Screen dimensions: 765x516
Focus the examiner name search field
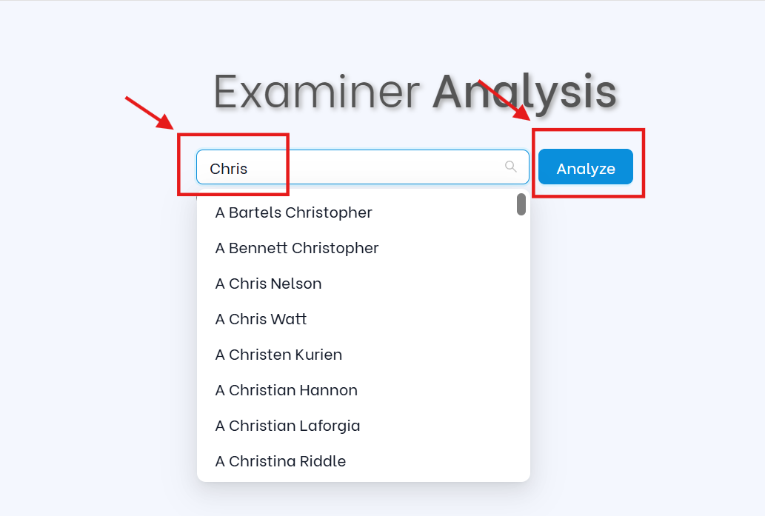pos(355,167)
